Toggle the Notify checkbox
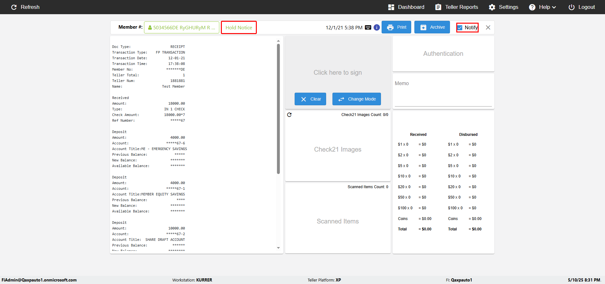This screenshot has width=605, height=284. 460,28
